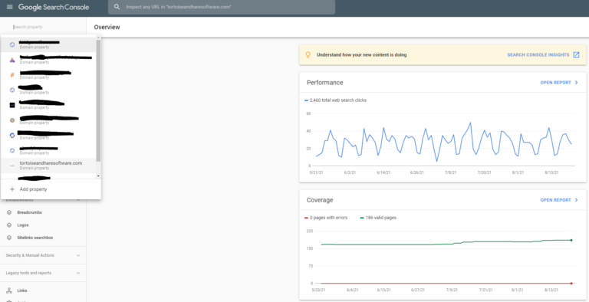Click the Google Search Console logo

pyautogui.click(x=54, y=7)
